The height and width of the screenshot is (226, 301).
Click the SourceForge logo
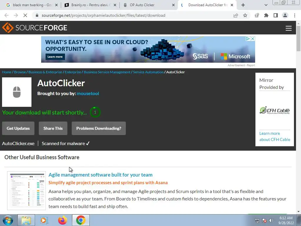[x=35, y=28]
